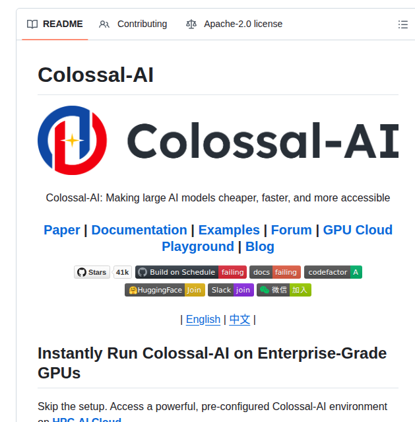Click the Contributing people icon
415x422 pixels.
[x=104, y=24]
